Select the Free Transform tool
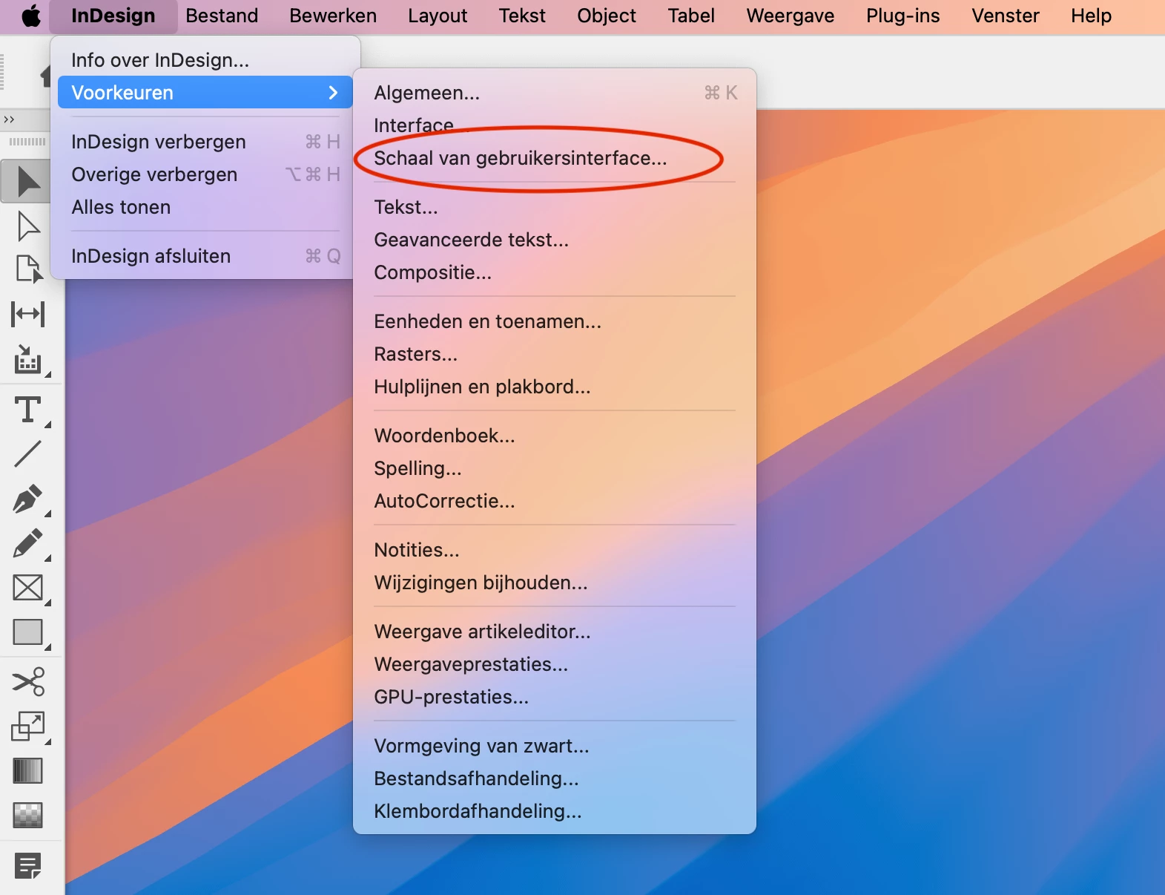Image resolution: width=1165 pixels, height=895 pixels. [x=29, y=727]
